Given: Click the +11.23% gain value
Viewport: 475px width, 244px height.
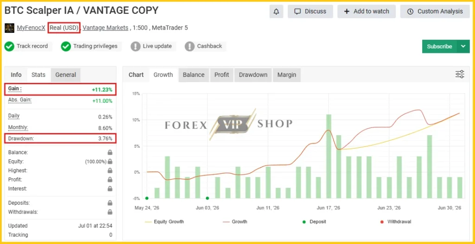Looking at the screenshot, I should tap(102, 89).
